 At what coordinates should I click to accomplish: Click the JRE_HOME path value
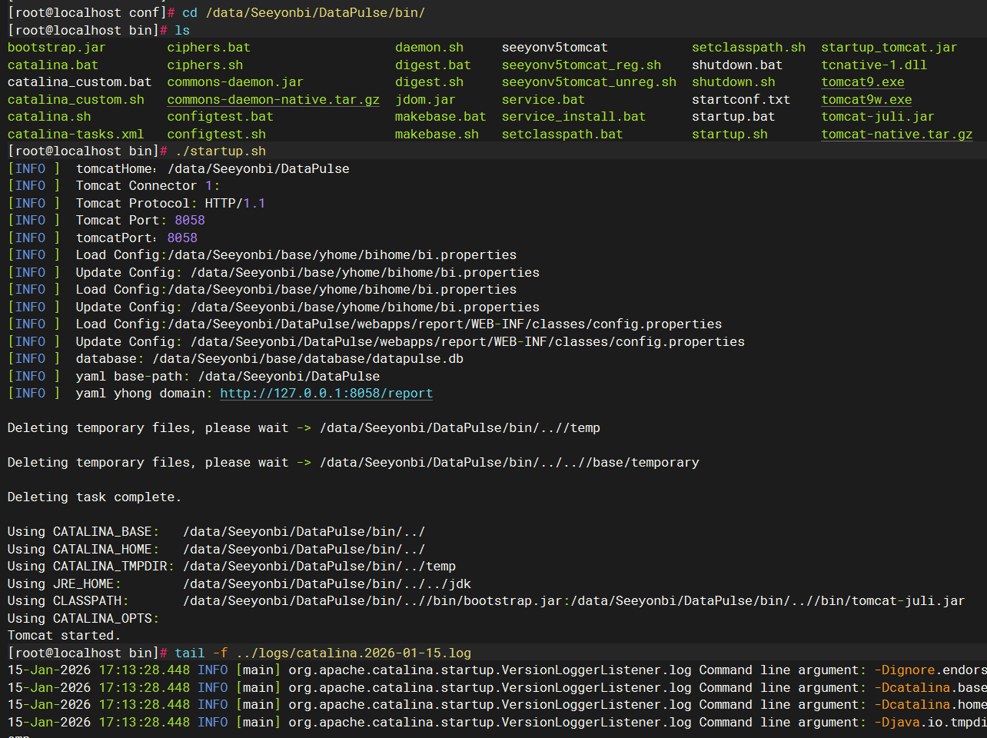click(327, 584)
